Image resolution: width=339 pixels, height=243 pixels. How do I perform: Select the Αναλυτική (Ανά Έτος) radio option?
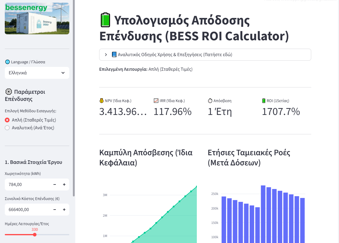click(7, 128)
